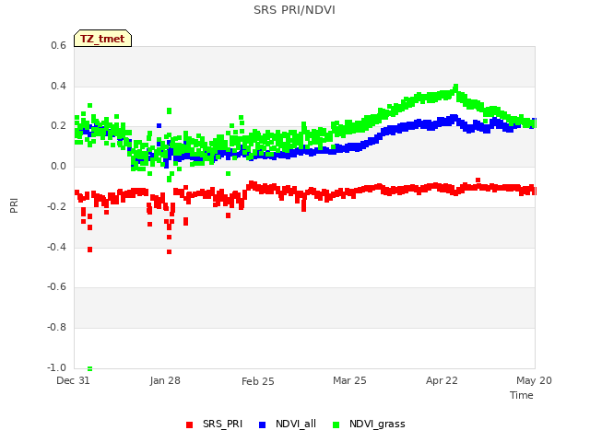The width and height of the screenshot is (590, 442).
Task: Click the 0.6 y-axis tick label
Action: pyautogui.click(x=58, y=45)
